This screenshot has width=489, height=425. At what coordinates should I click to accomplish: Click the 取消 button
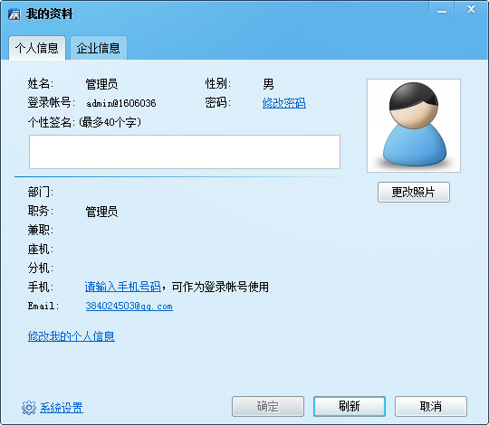(x=431, y=406)
